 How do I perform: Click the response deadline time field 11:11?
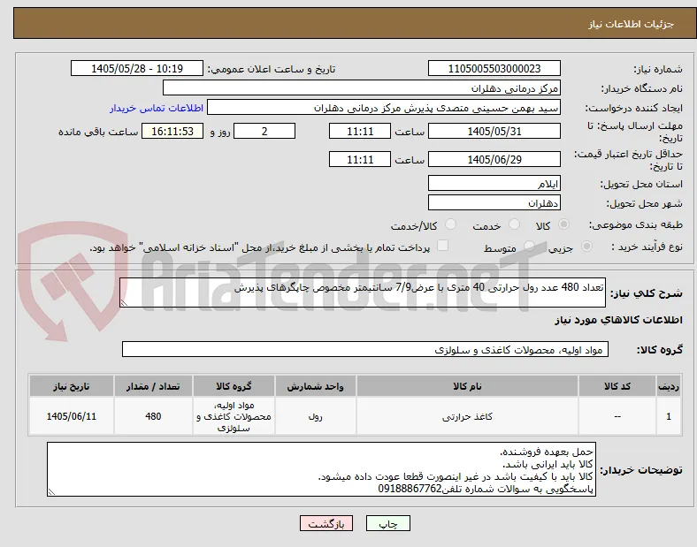(360, 131)
